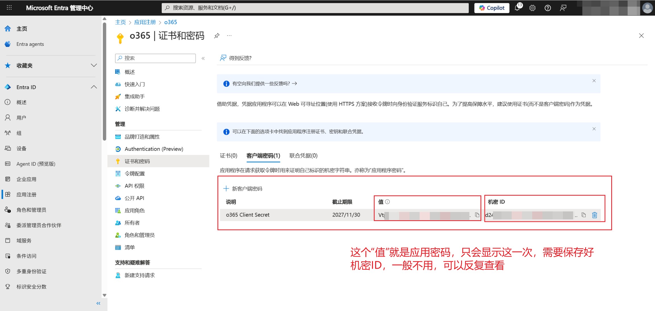Open the settings gear icon
Image resolution: width=655 pixels, height=311 pixels.
point(532,8)
